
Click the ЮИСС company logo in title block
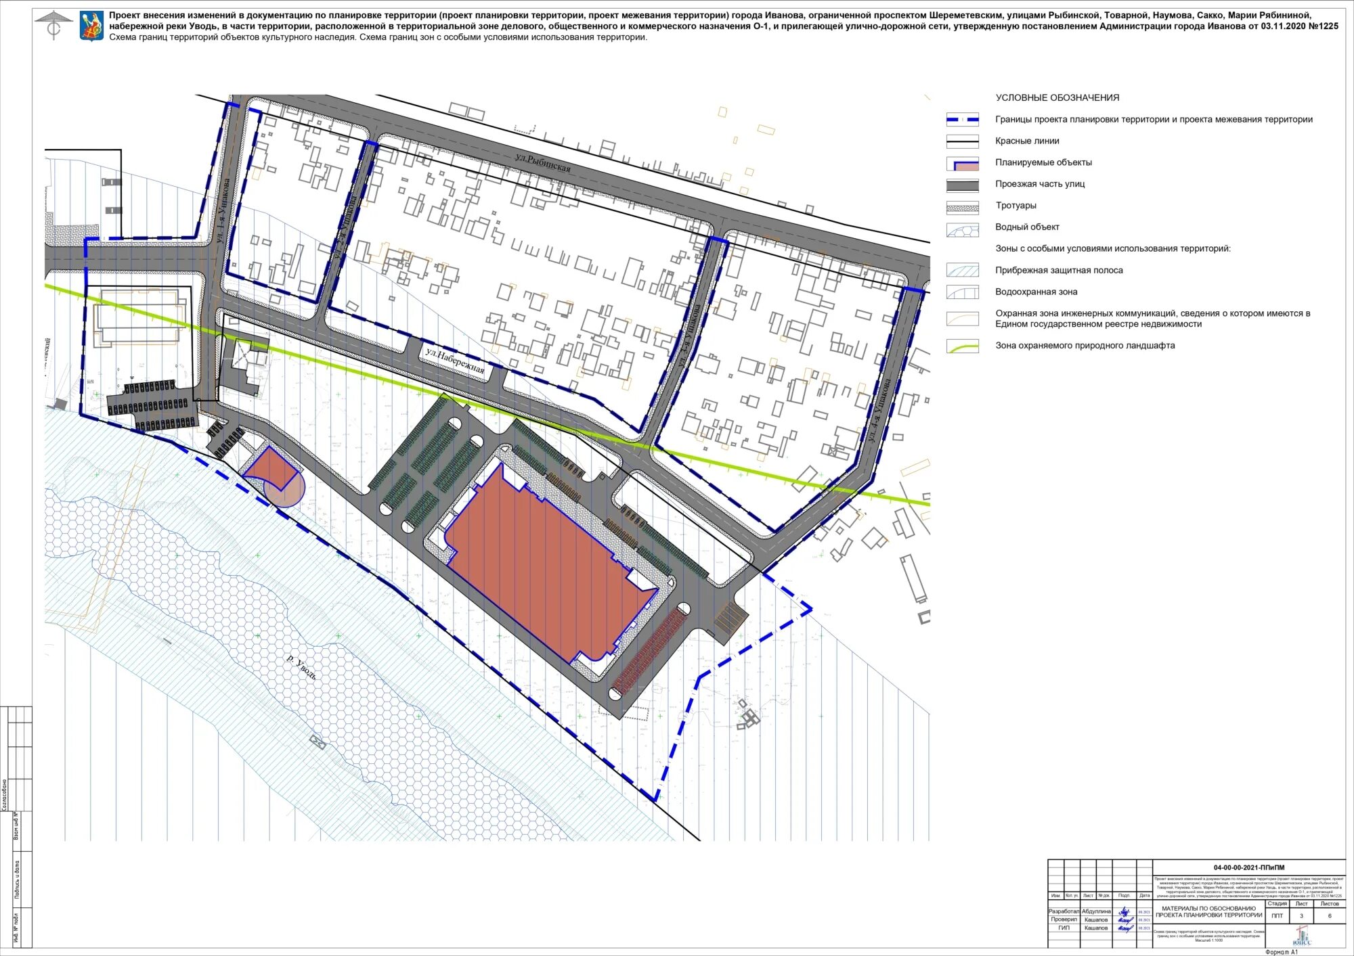click(1301, 937)
